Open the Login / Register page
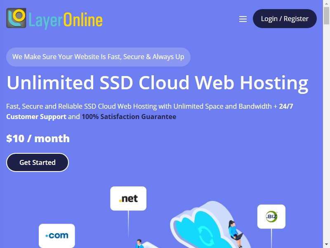 click(285, 19)
